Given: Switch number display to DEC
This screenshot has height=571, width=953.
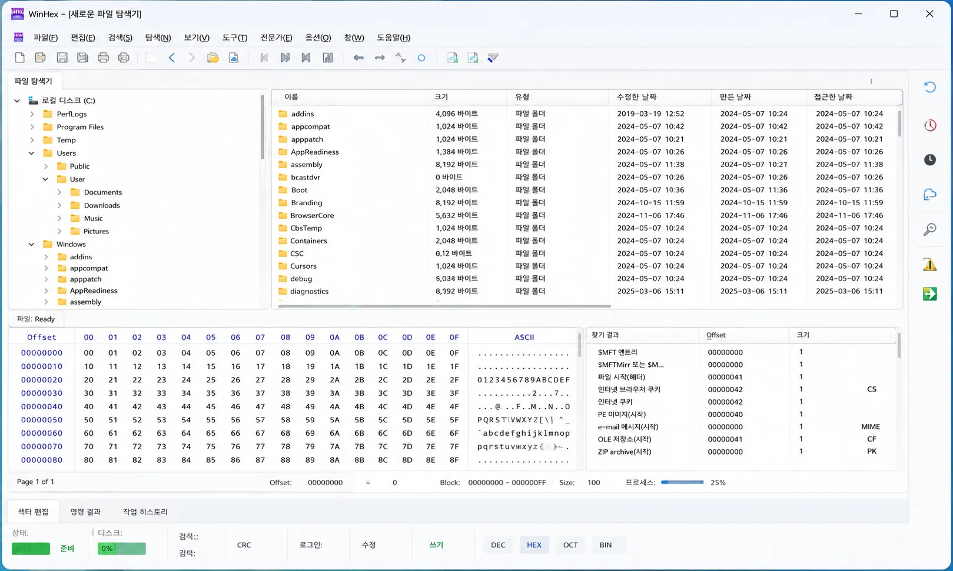Looking at the screenshot, I should tap(498, 545).
